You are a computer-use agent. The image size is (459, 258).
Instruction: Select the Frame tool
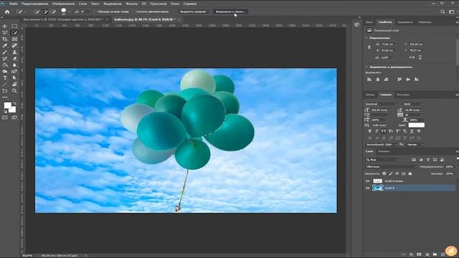click(x=14, y=39)
